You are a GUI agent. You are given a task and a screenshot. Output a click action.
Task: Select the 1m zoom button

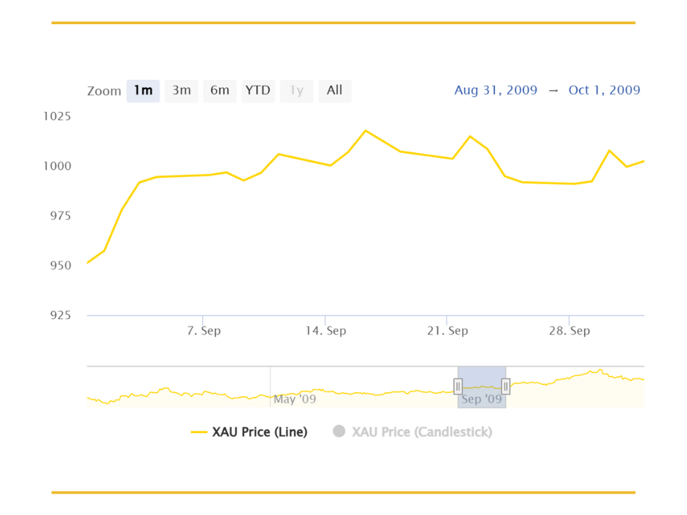143,91
